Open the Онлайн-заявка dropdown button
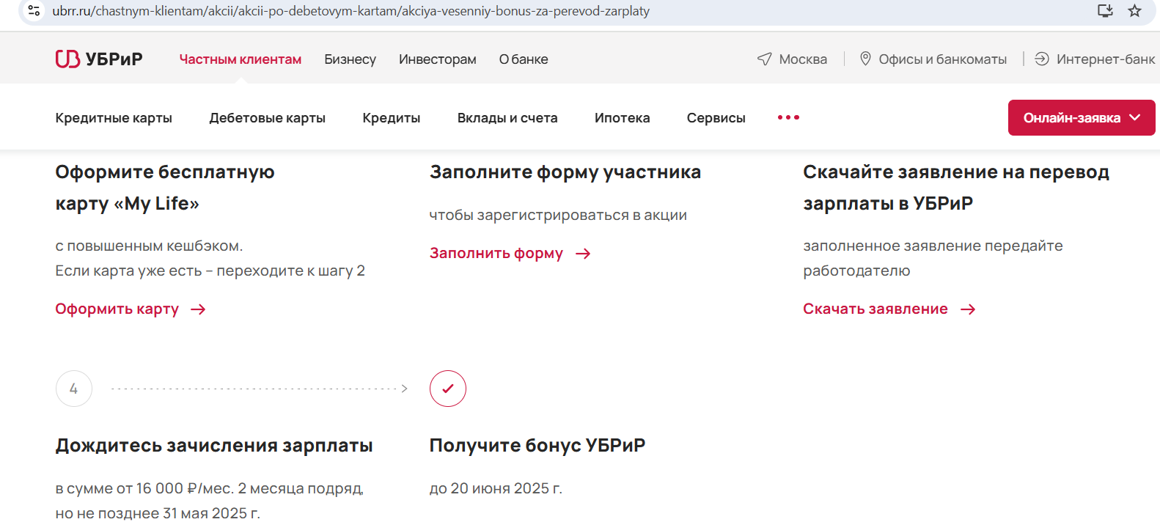The width and height of the screenshot is (1160, 522). click(1081, 118)
